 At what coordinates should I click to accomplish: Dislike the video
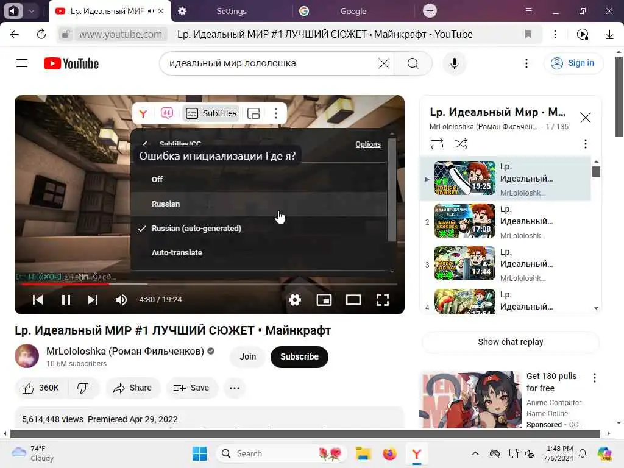click(x=83, y=388)
